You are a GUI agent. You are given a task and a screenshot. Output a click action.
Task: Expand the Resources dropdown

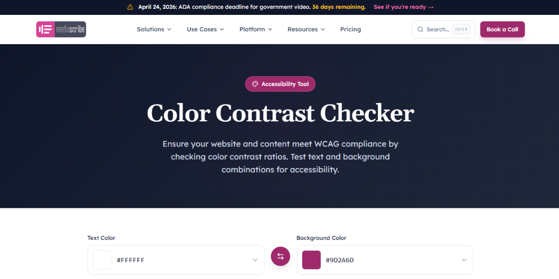(306, 29)
